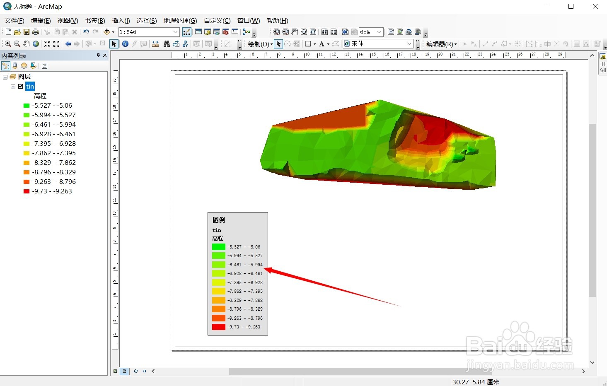Click the vertical scrollbar thumb

592,210
